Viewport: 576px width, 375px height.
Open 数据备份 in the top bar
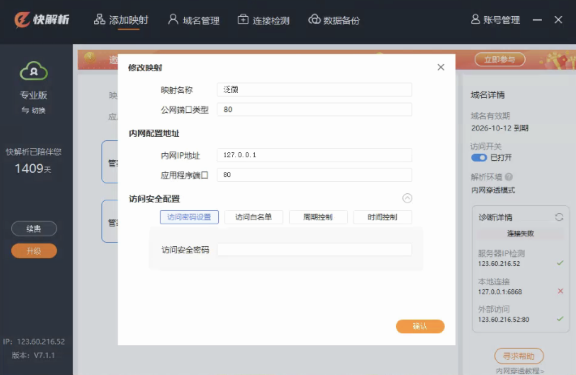[x=334, y=20]
